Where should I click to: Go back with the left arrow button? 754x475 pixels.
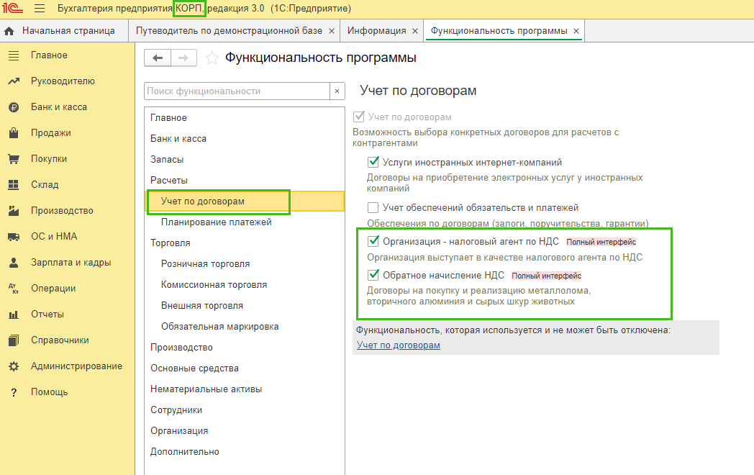[158, 58]
